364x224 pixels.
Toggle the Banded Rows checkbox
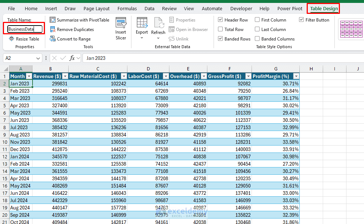tap(220, 39)
